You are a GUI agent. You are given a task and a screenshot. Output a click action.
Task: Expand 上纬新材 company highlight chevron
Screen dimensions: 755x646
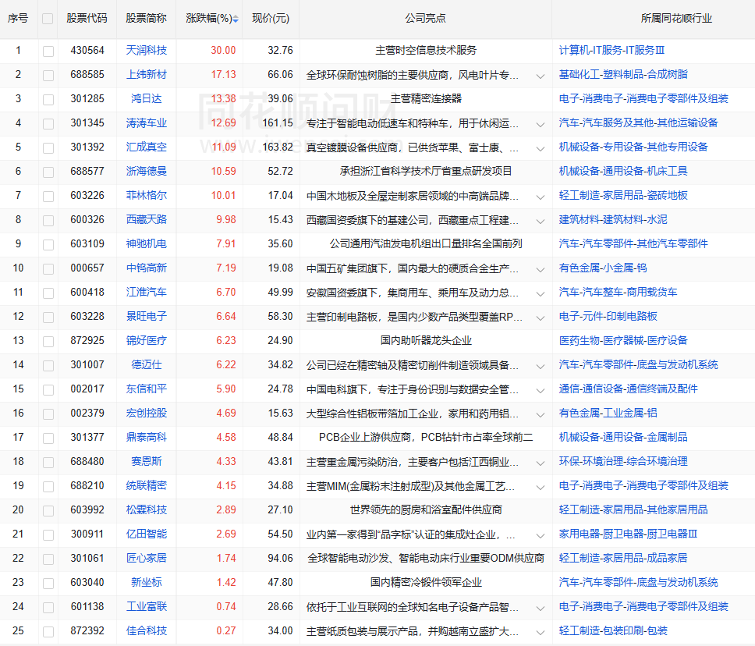[x=541, y=76]
